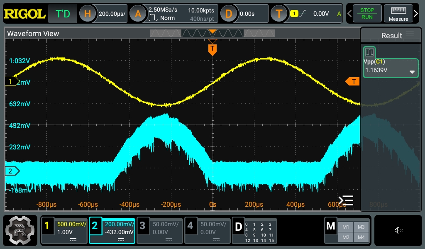Click digital channel number 0
The height and width of the screenshot is (249, 425).
[247, 224]
